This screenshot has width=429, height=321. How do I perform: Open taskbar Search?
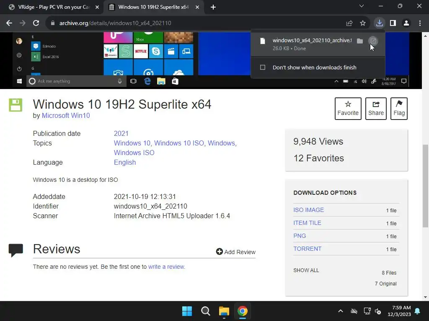coord(205,311)
